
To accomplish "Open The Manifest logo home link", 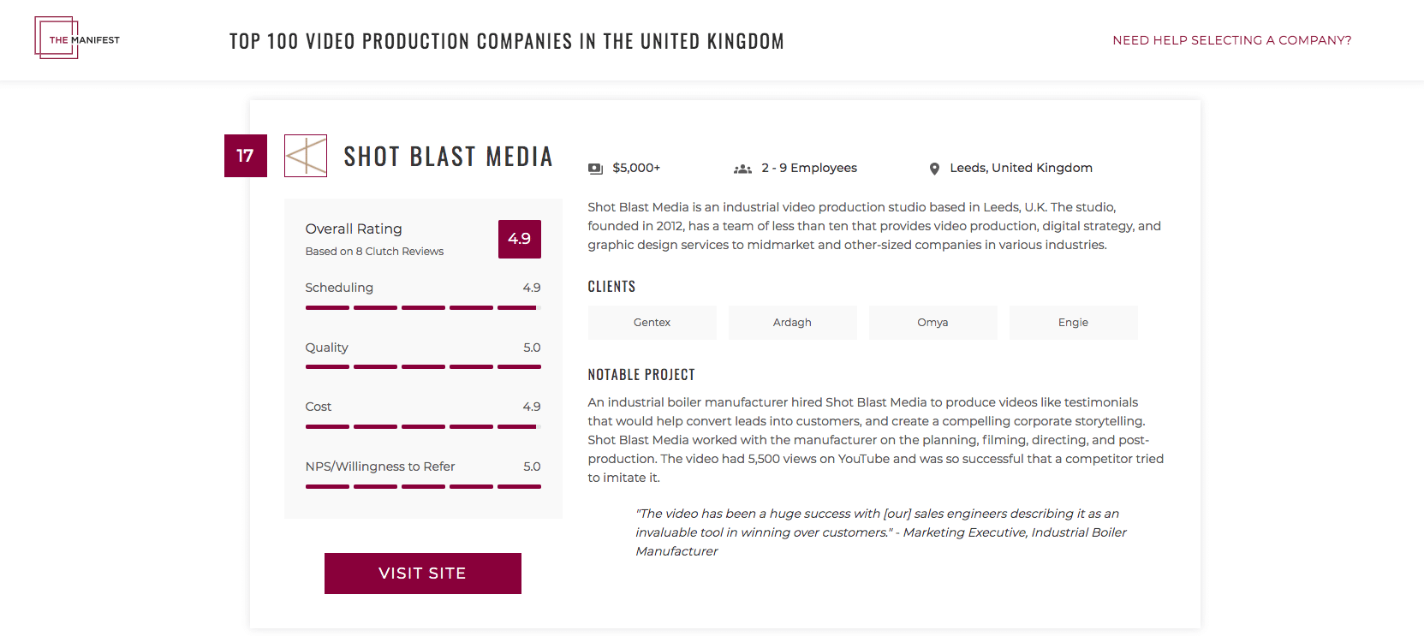I will coord(77,39).
